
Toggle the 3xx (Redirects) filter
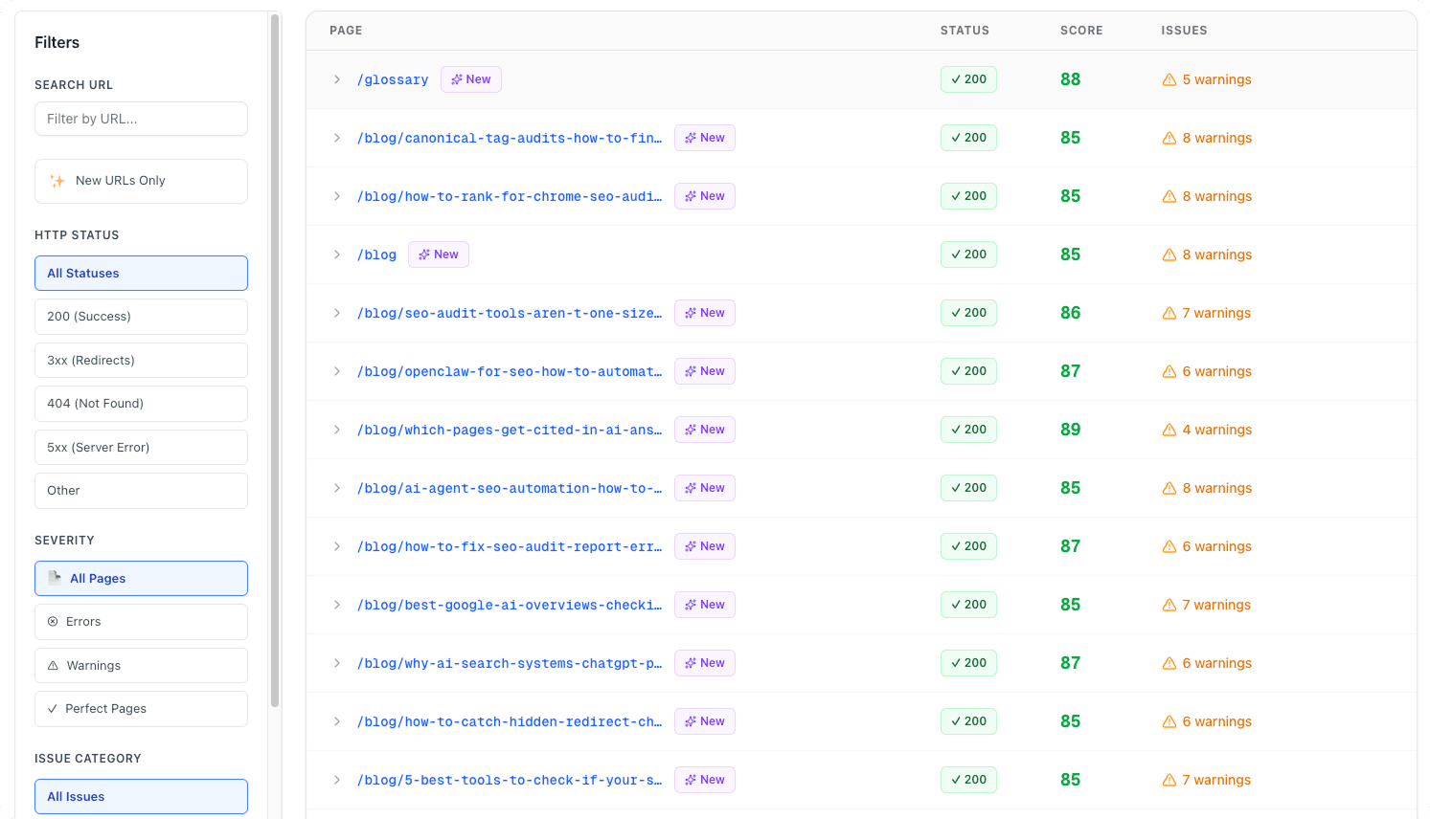pyautogui.click(x=141, y=360)
